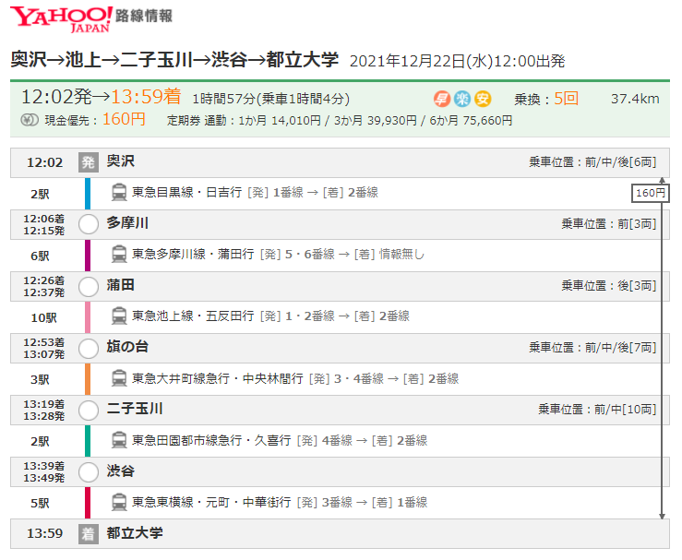Click the 1時間57分(乗車1時間4分) duration
Screen dimensions: 682x560
(271, 99)
